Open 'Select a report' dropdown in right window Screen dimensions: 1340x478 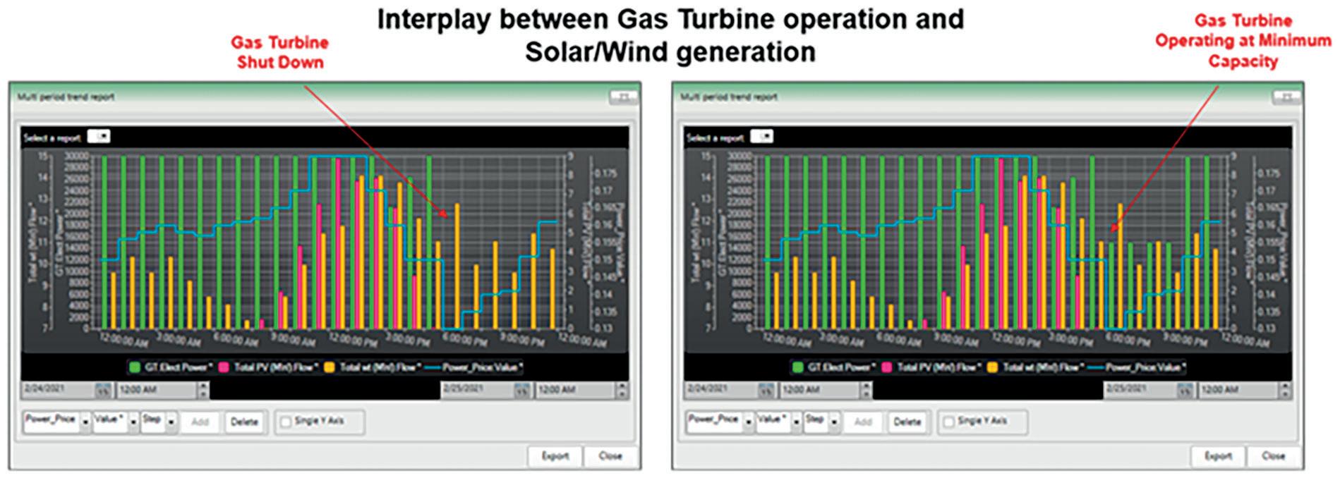coord(762,137)
